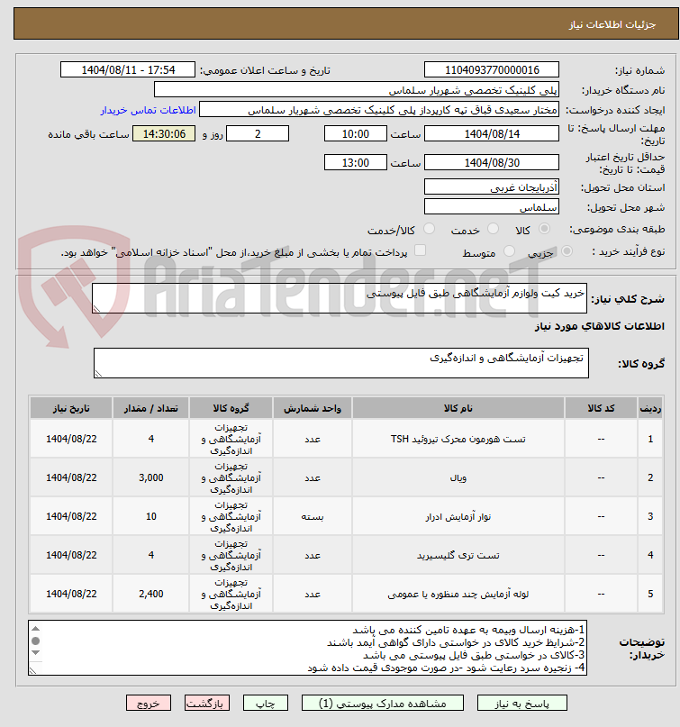Click the unit cell 'بسته'
This screenshot has width=680, height=727.
313,516
